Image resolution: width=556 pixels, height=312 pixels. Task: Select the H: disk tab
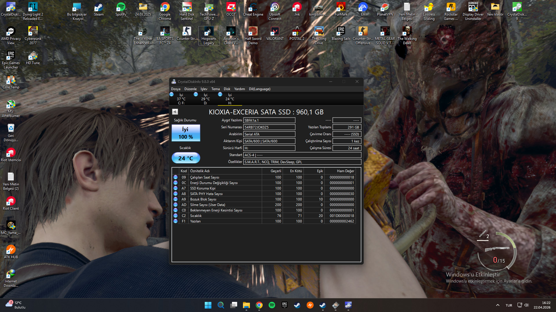coord(230,99)
